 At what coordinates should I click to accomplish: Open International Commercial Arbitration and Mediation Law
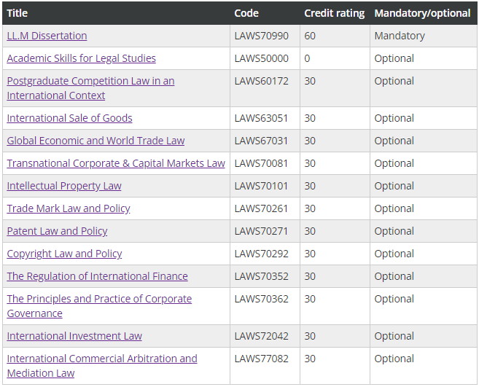point(102,359)
